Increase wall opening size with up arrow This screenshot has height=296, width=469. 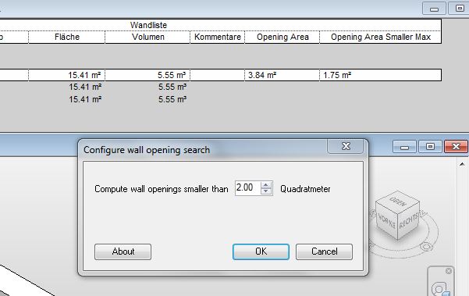point(265,185)
